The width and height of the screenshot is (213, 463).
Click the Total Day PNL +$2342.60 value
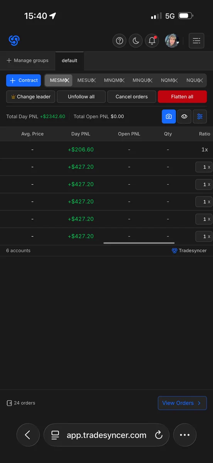pyautogui.click(x=52, y=117)
